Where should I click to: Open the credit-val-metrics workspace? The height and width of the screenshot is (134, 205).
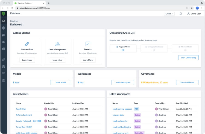[x=120, y=121]
